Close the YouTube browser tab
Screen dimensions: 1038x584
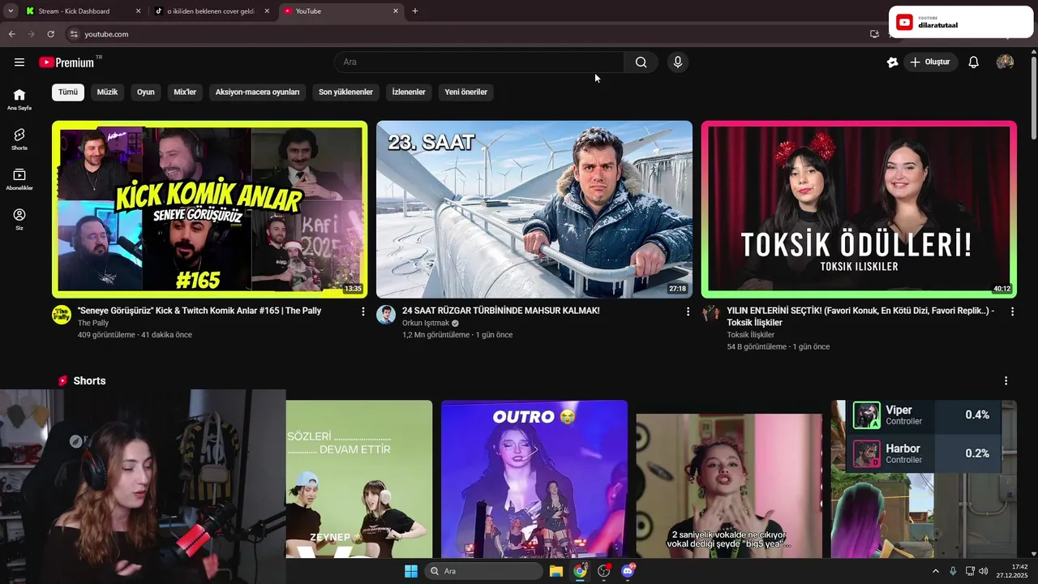point(396,11)
